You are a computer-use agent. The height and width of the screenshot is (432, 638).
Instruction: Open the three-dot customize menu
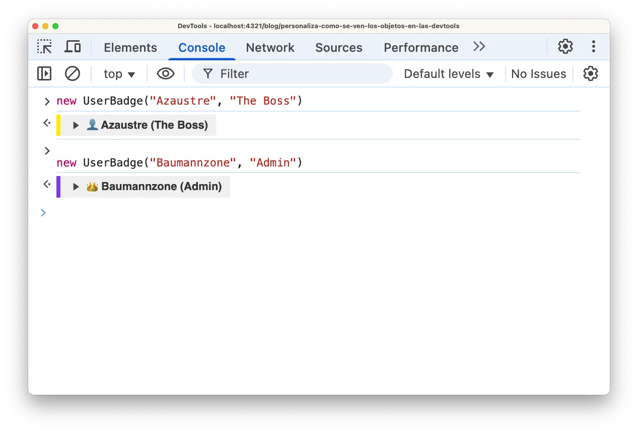594,47
